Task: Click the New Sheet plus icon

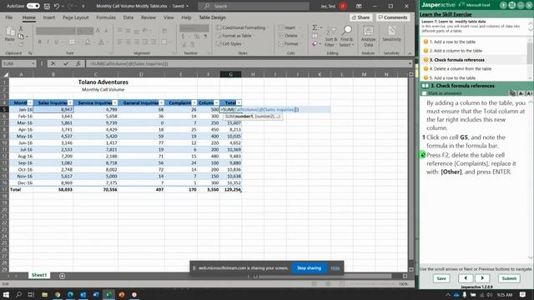Action: coord(62,276)
